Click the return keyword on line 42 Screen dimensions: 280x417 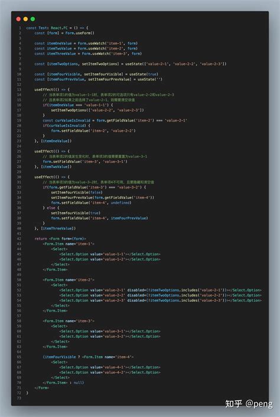[x=41, y=239]
